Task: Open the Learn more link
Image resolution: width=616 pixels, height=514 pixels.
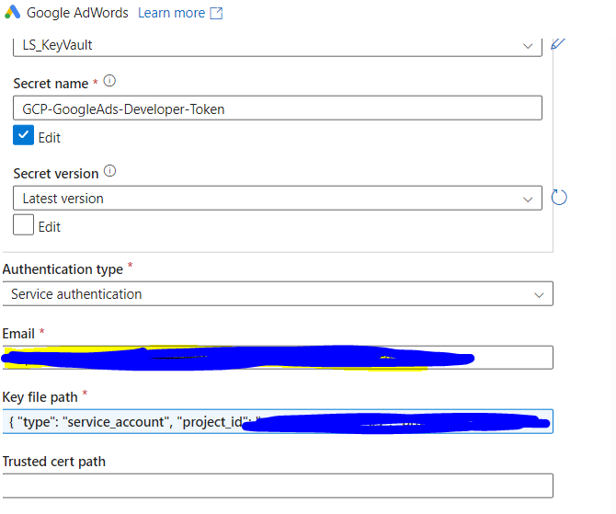Action: 171,13
